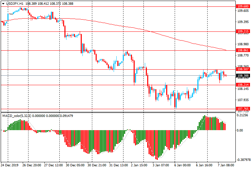Select the 109.215 red price level label
Screen dimensions: 251x169
(243, 31)
